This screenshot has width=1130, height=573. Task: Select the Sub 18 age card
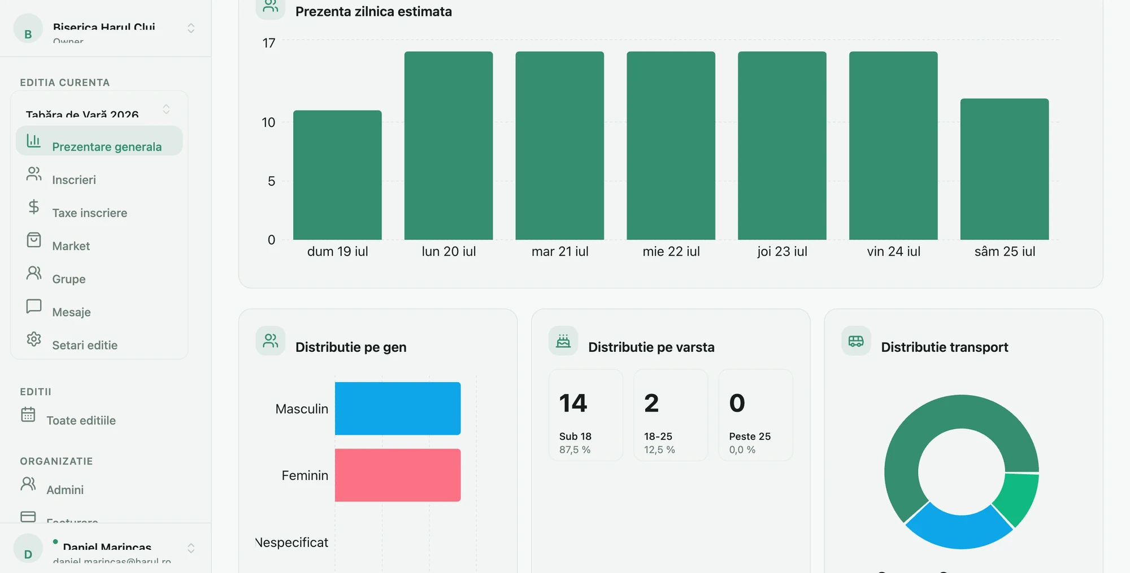point(586,415)
